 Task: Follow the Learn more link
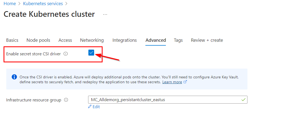coord(172,82)
